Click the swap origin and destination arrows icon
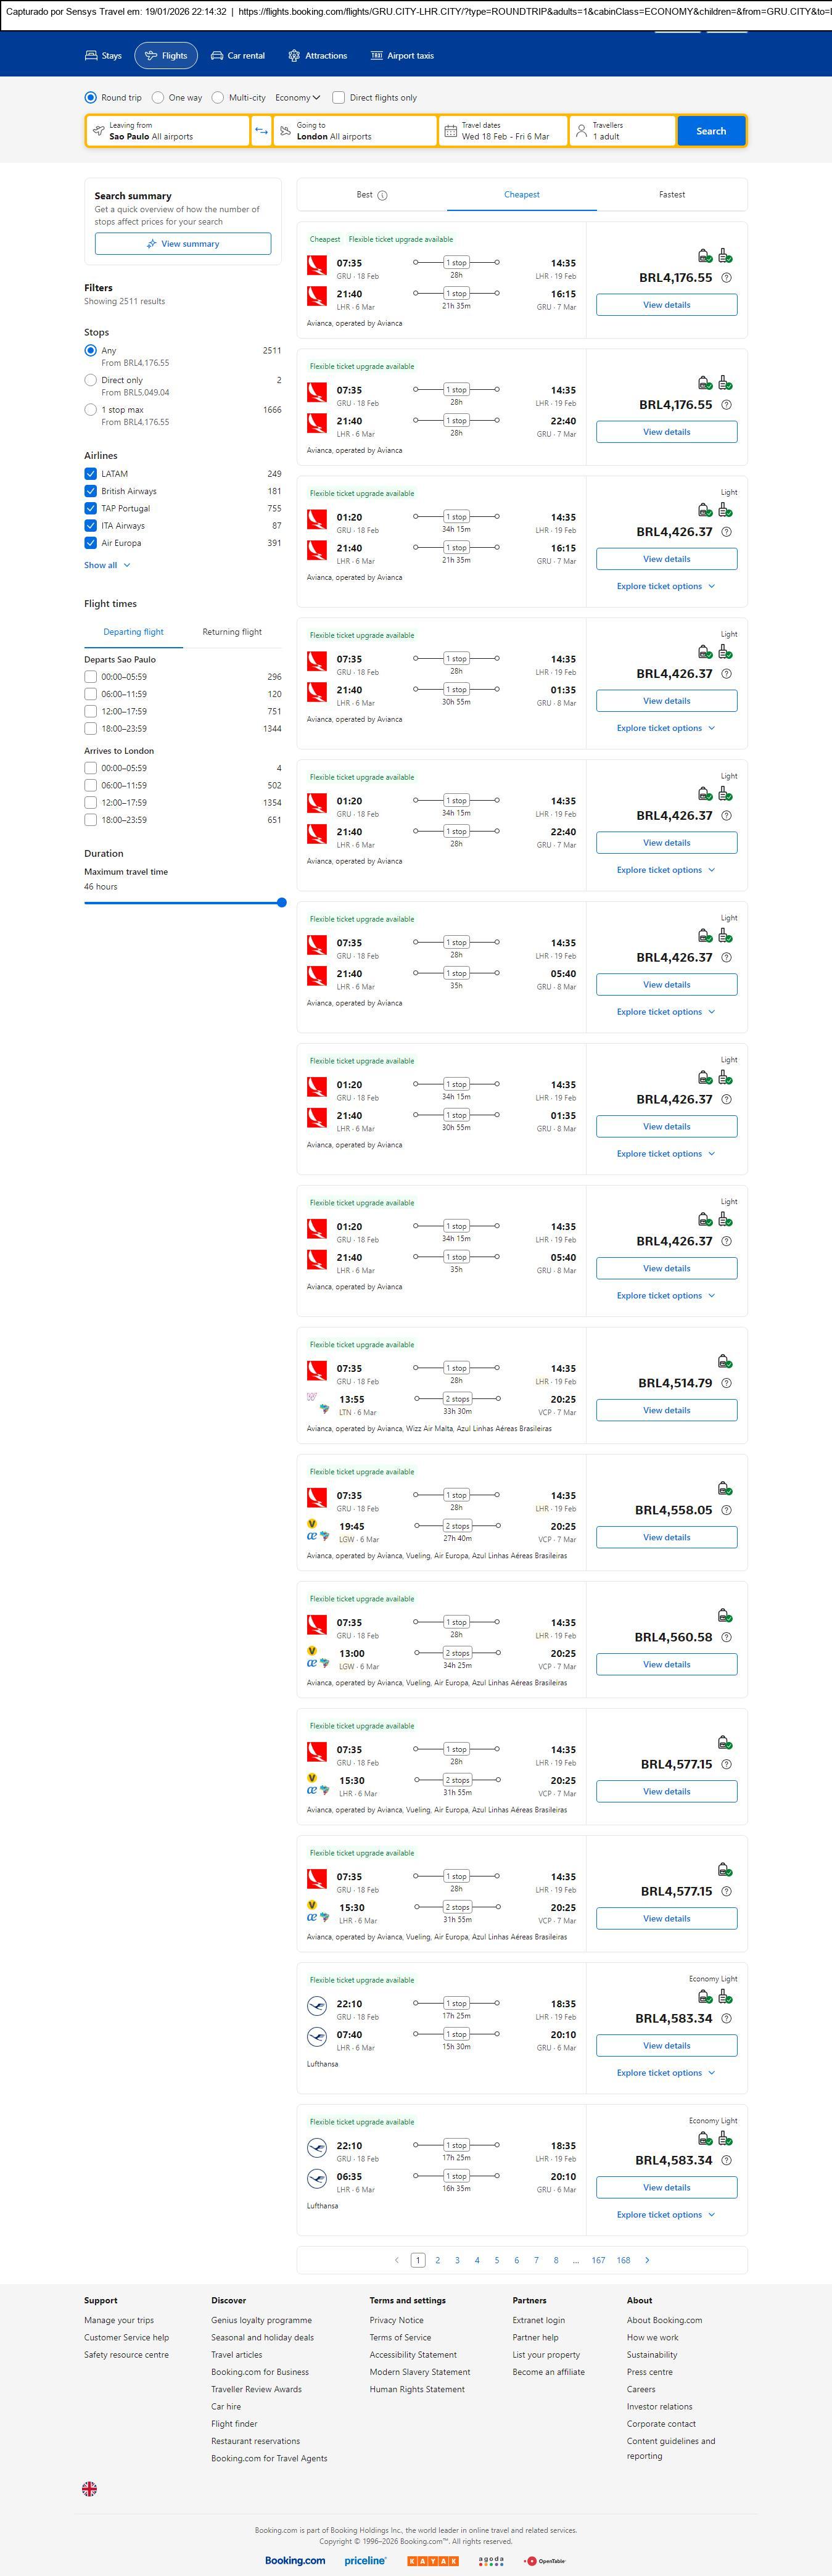Screen dimensions: 832x2576 click(261, 131)
